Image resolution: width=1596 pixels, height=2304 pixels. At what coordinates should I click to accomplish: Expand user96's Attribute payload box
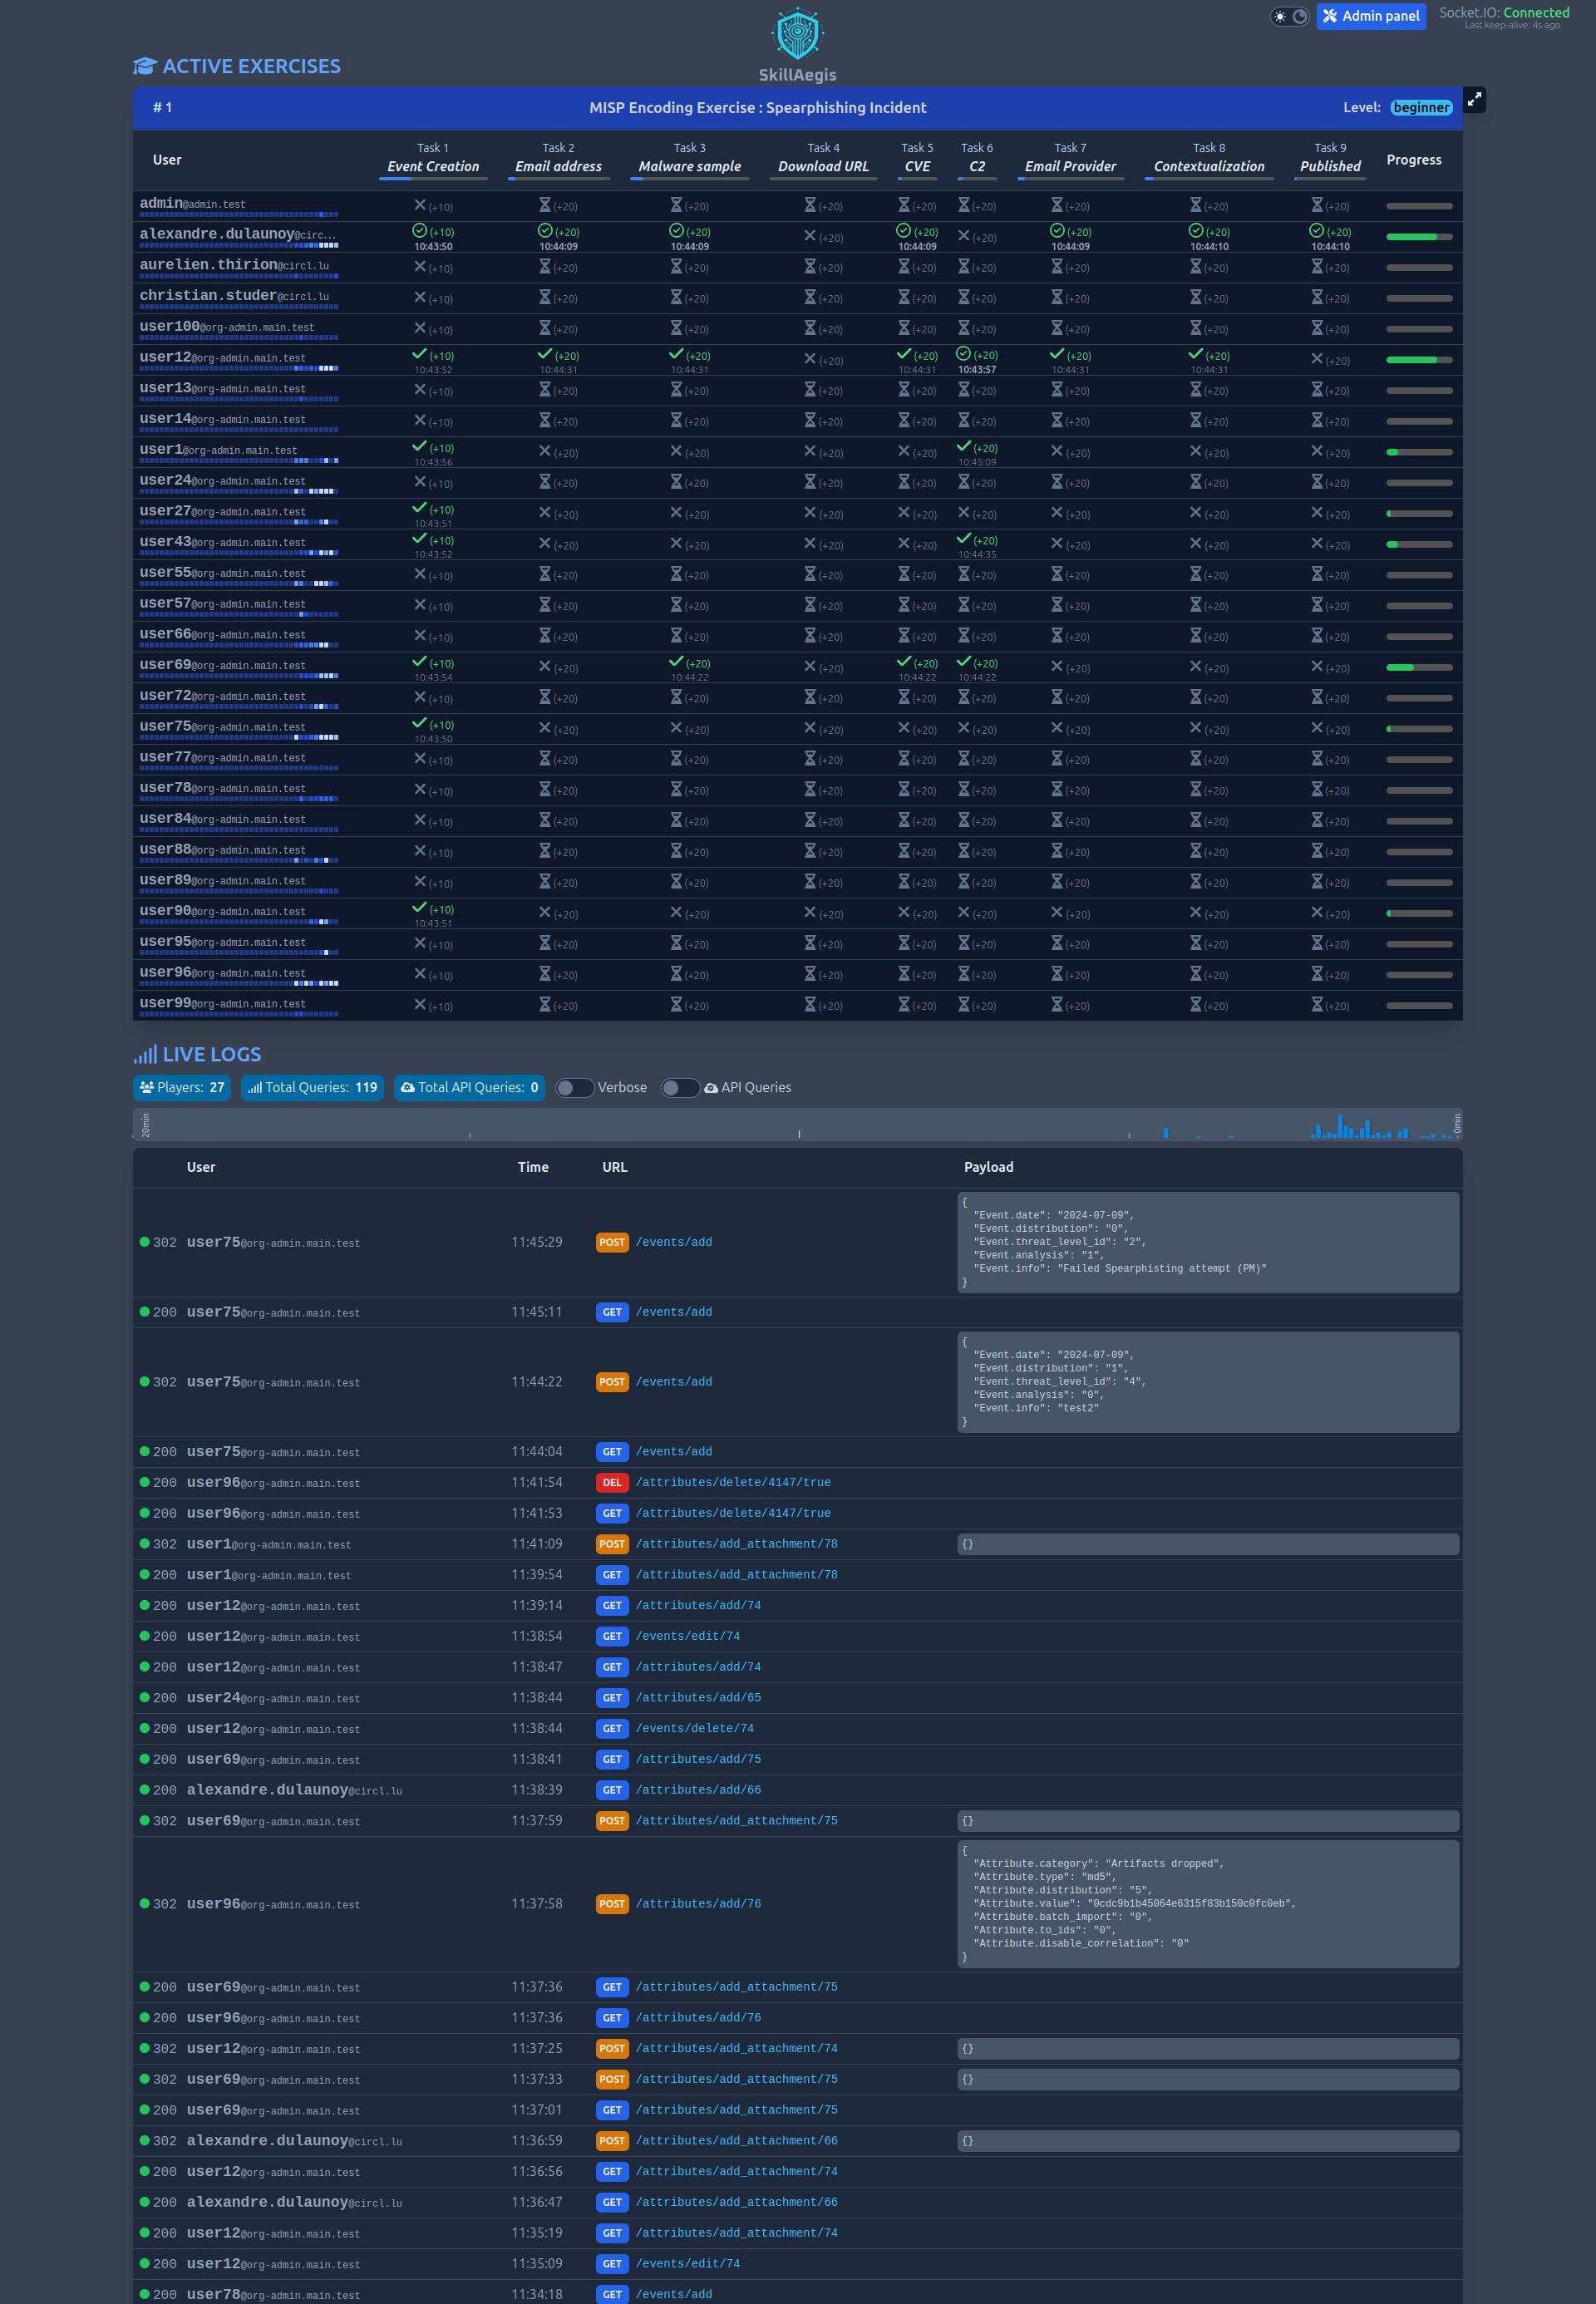click(1207, 1903)
